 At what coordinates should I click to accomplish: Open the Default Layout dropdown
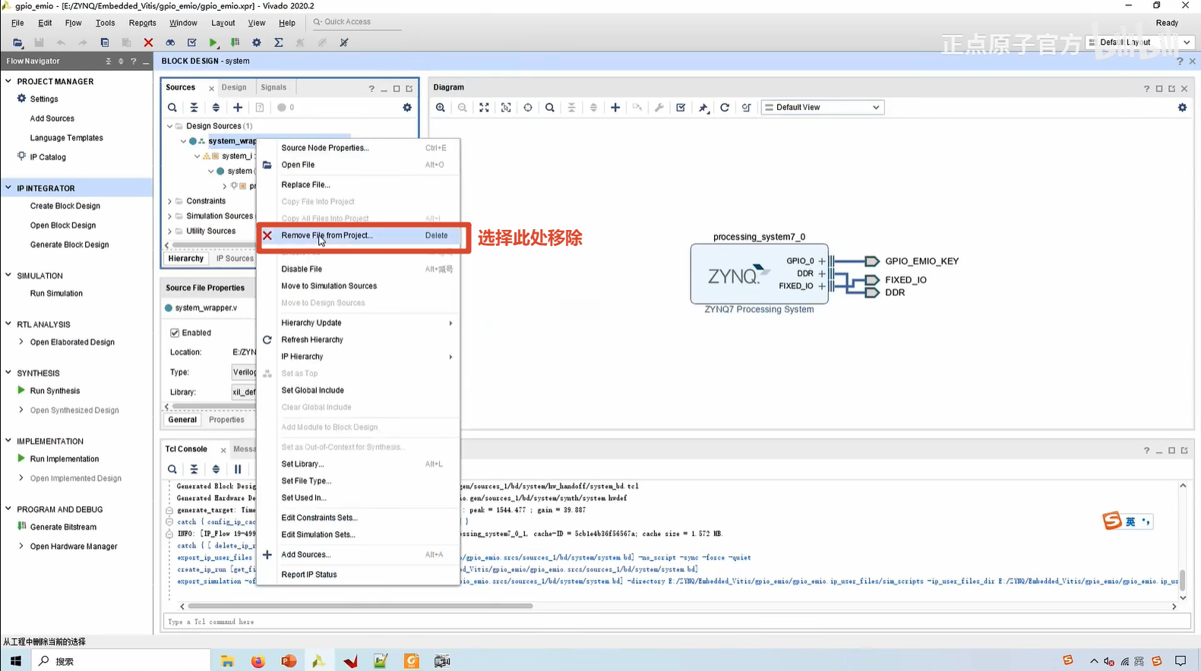click(1139, 43)
